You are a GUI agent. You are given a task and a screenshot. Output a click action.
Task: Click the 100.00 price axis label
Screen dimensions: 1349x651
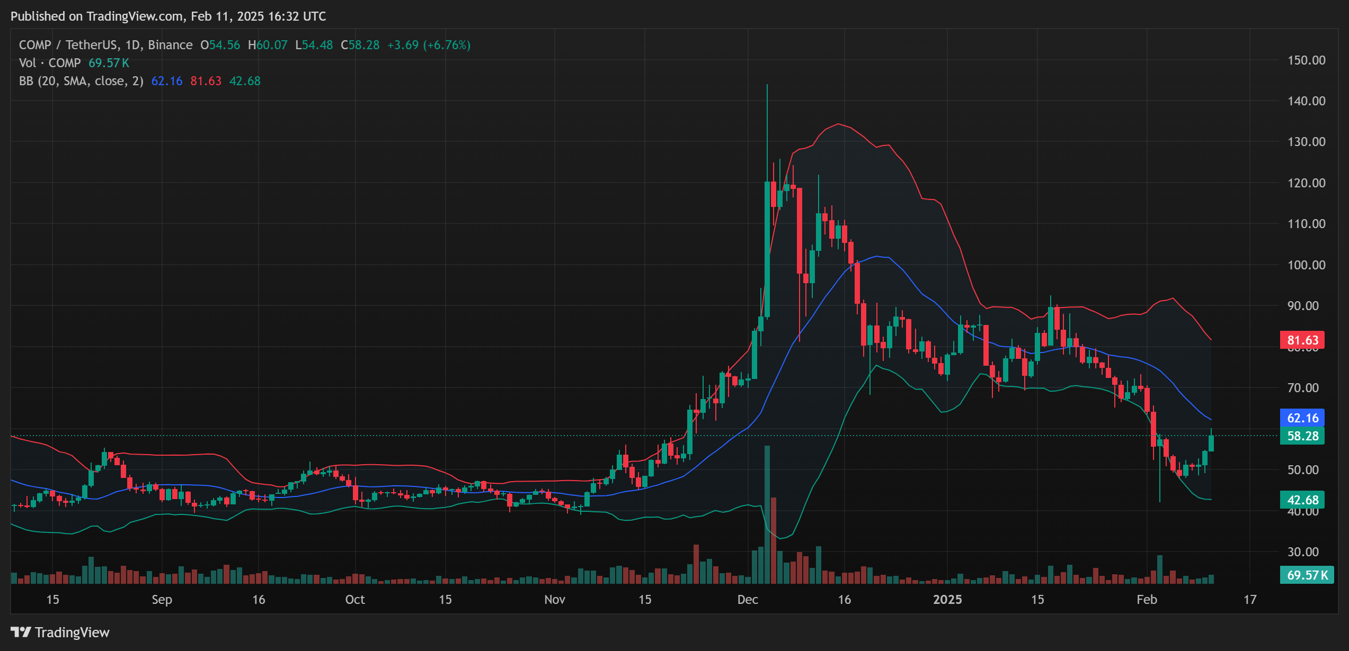(1306, 265)
